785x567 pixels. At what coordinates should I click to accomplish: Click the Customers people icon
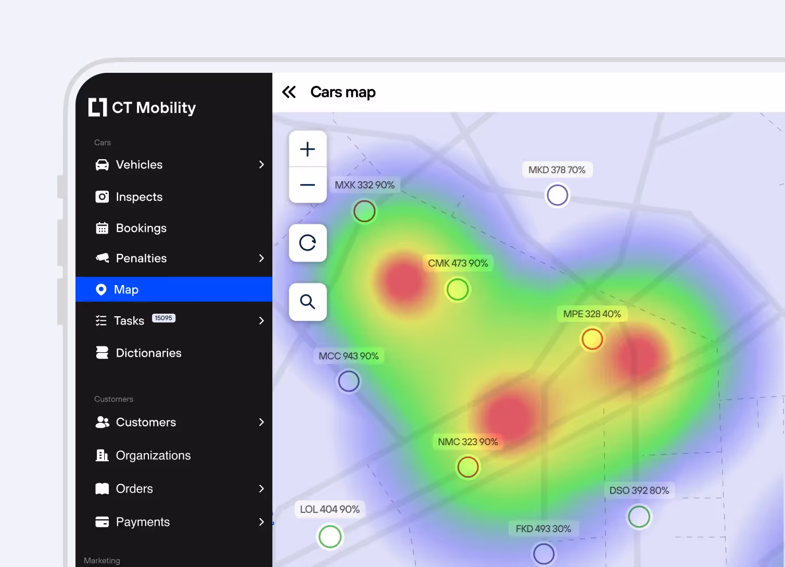coord(102,422)
